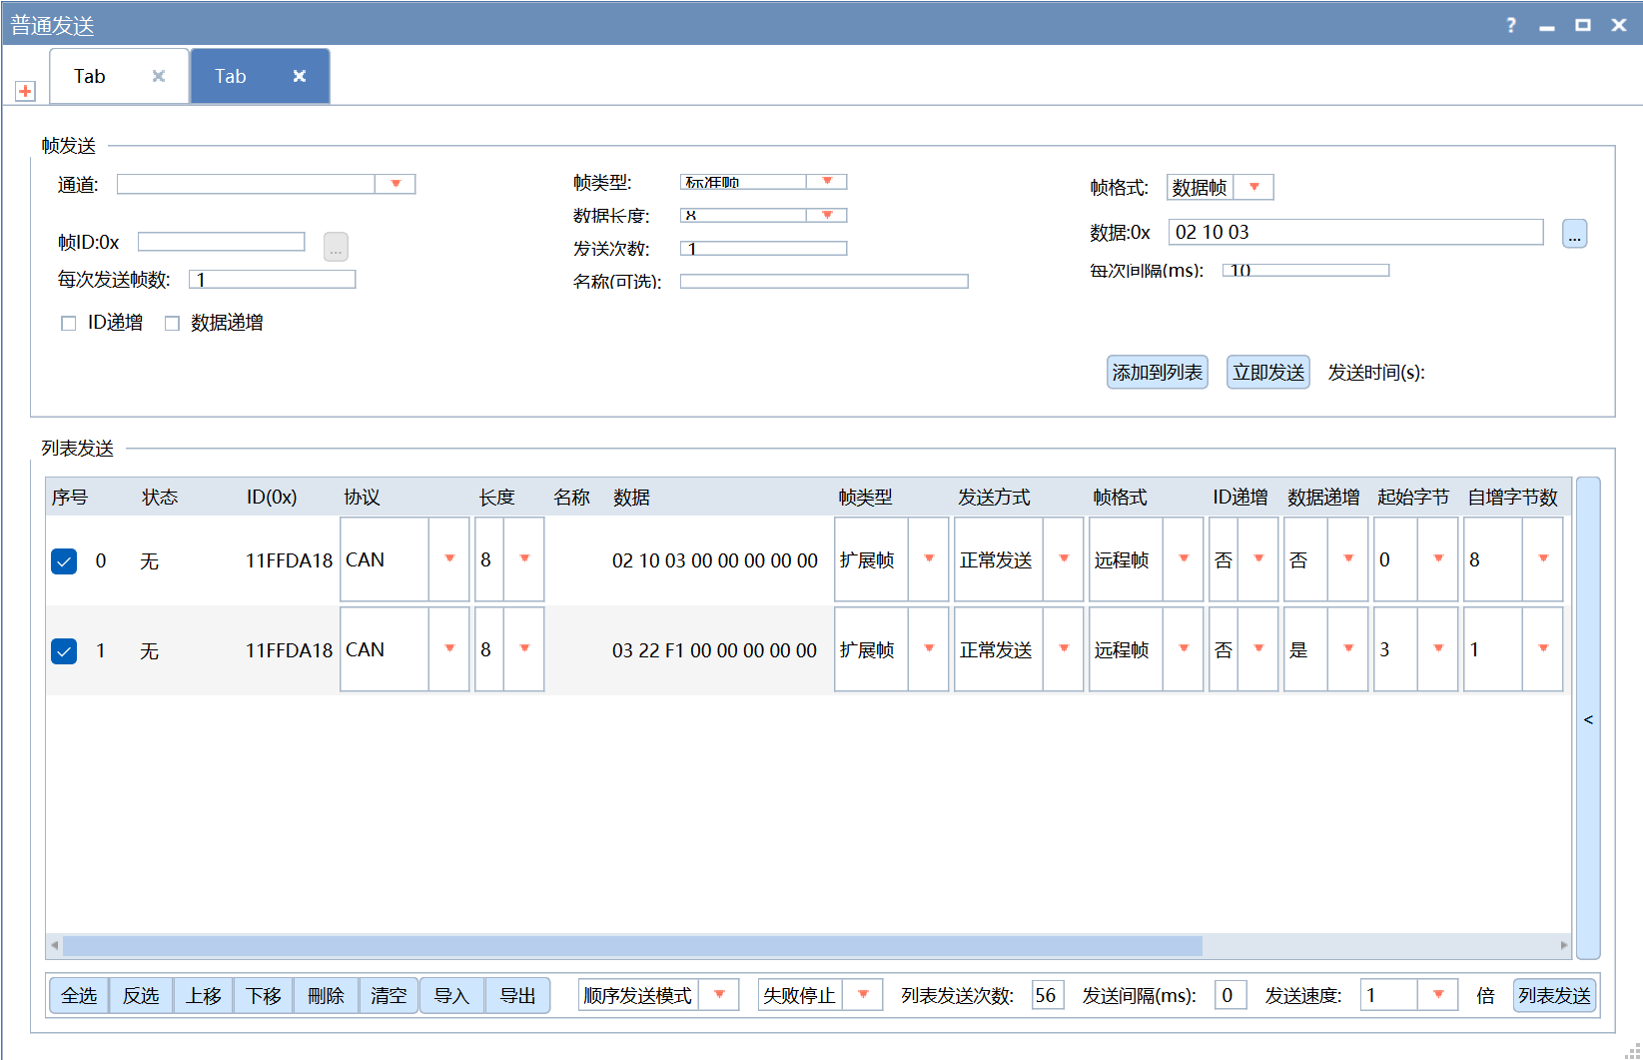Open the help question mark icon
The height and width of the screenshot is (1060, 1643).
1511,25
